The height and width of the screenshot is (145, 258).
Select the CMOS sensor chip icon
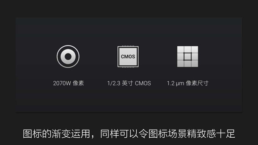[x=128, y=56]
